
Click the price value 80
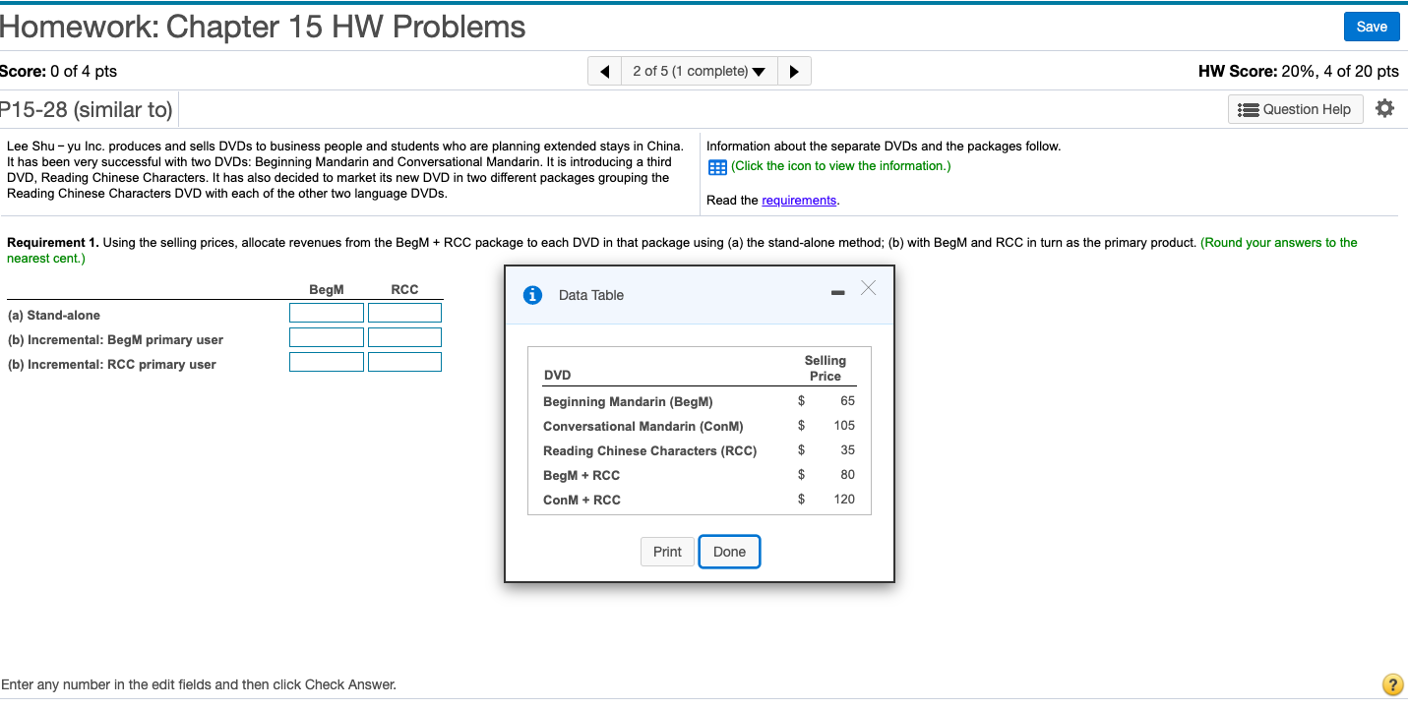[x=848, y=474]
